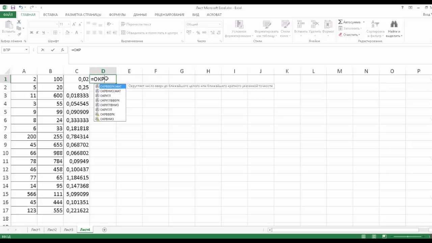The image size is (432, 243).
Task: Click the center alignment icon
Action: point(94,33)
